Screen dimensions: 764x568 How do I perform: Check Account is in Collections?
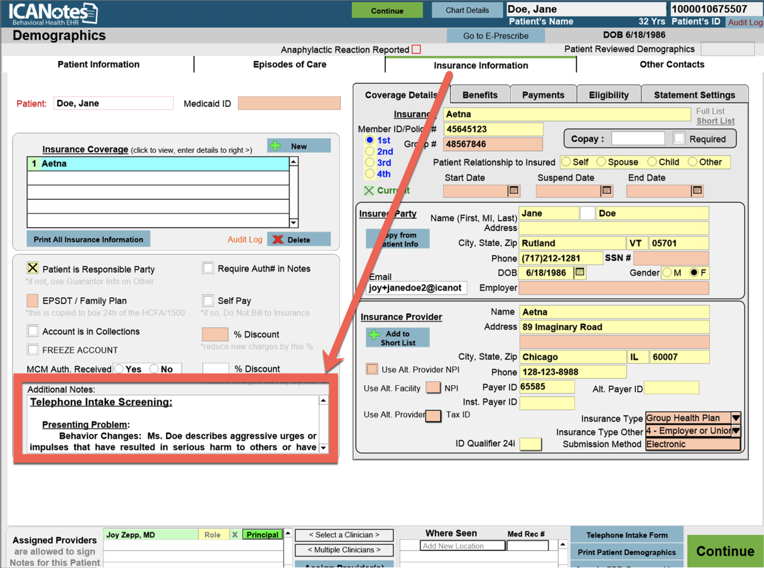tap(33, 331)
